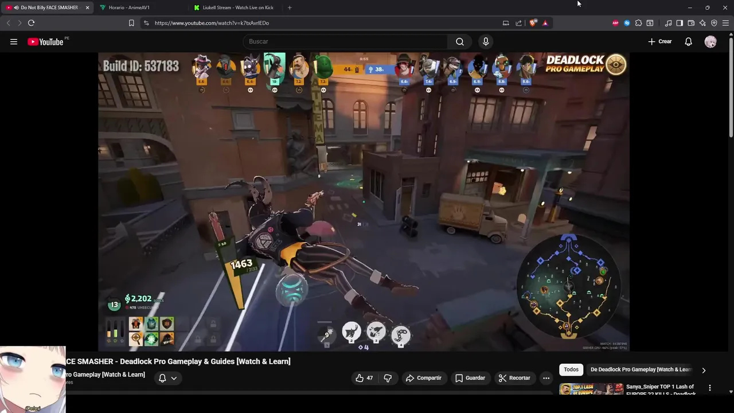
Task: Dislike the video
Action: pyautogui.click(x=388, y=378)
